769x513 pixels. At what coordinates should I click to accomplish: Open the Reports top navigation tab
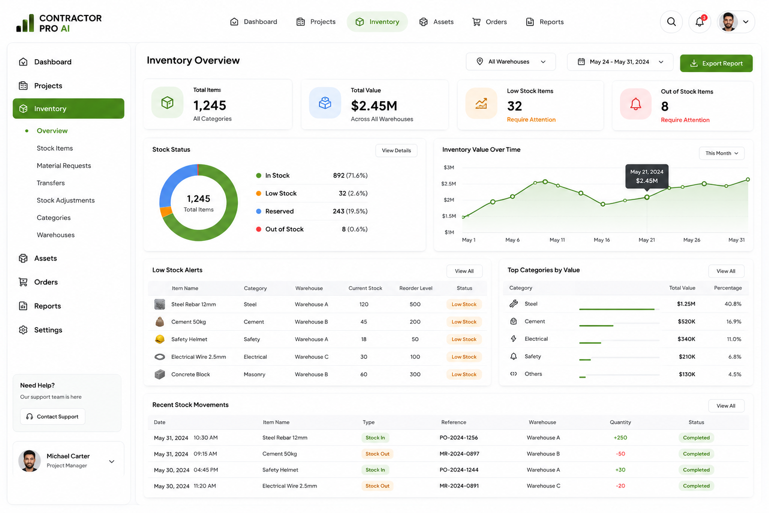point(545,22)
